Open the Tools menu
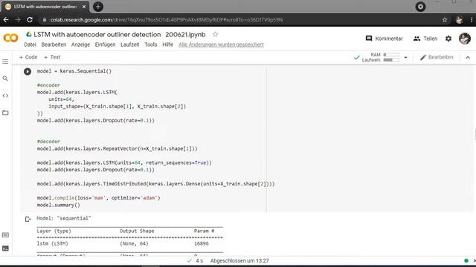 pos(150,44)
